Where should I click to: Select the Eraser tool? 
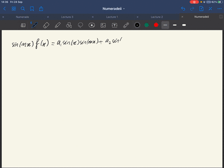[x=46, y=25]
